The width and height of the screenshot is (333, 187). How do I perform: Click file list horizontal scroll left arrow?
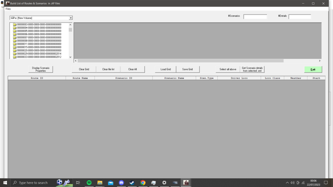[76, 61]
